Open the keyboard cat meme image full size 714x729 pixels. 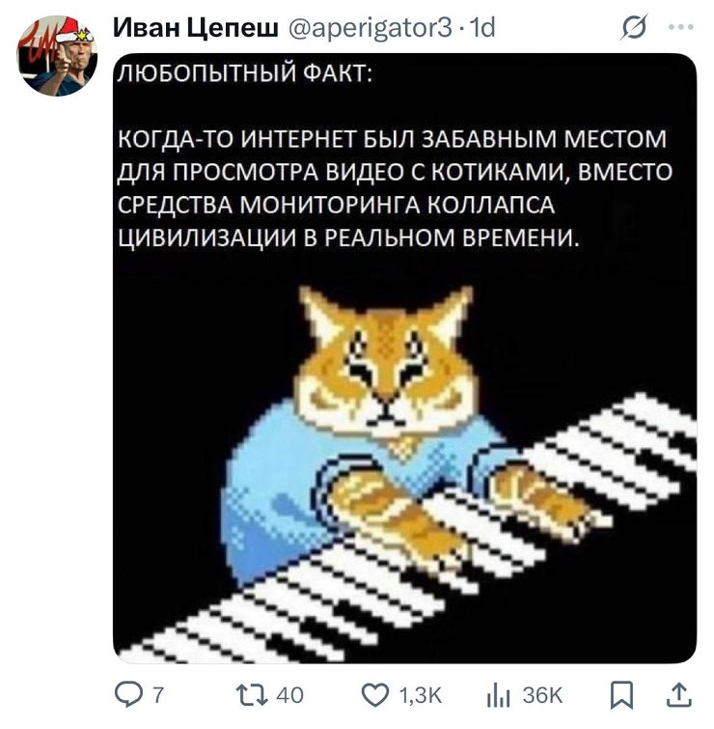point(404,357)
